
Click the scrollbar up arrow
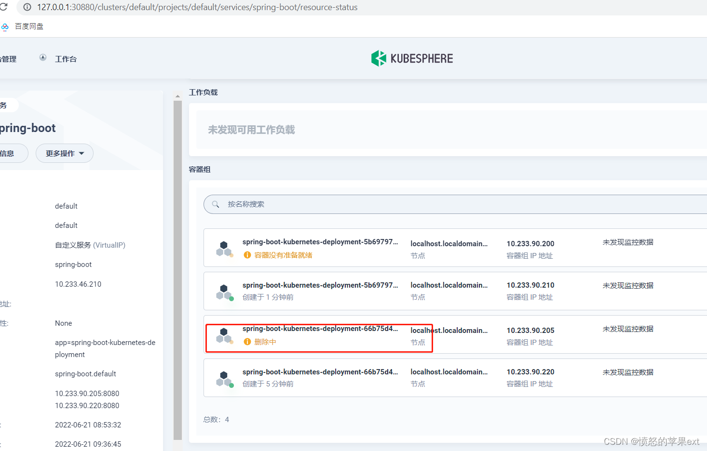click(x=177, y=96)
